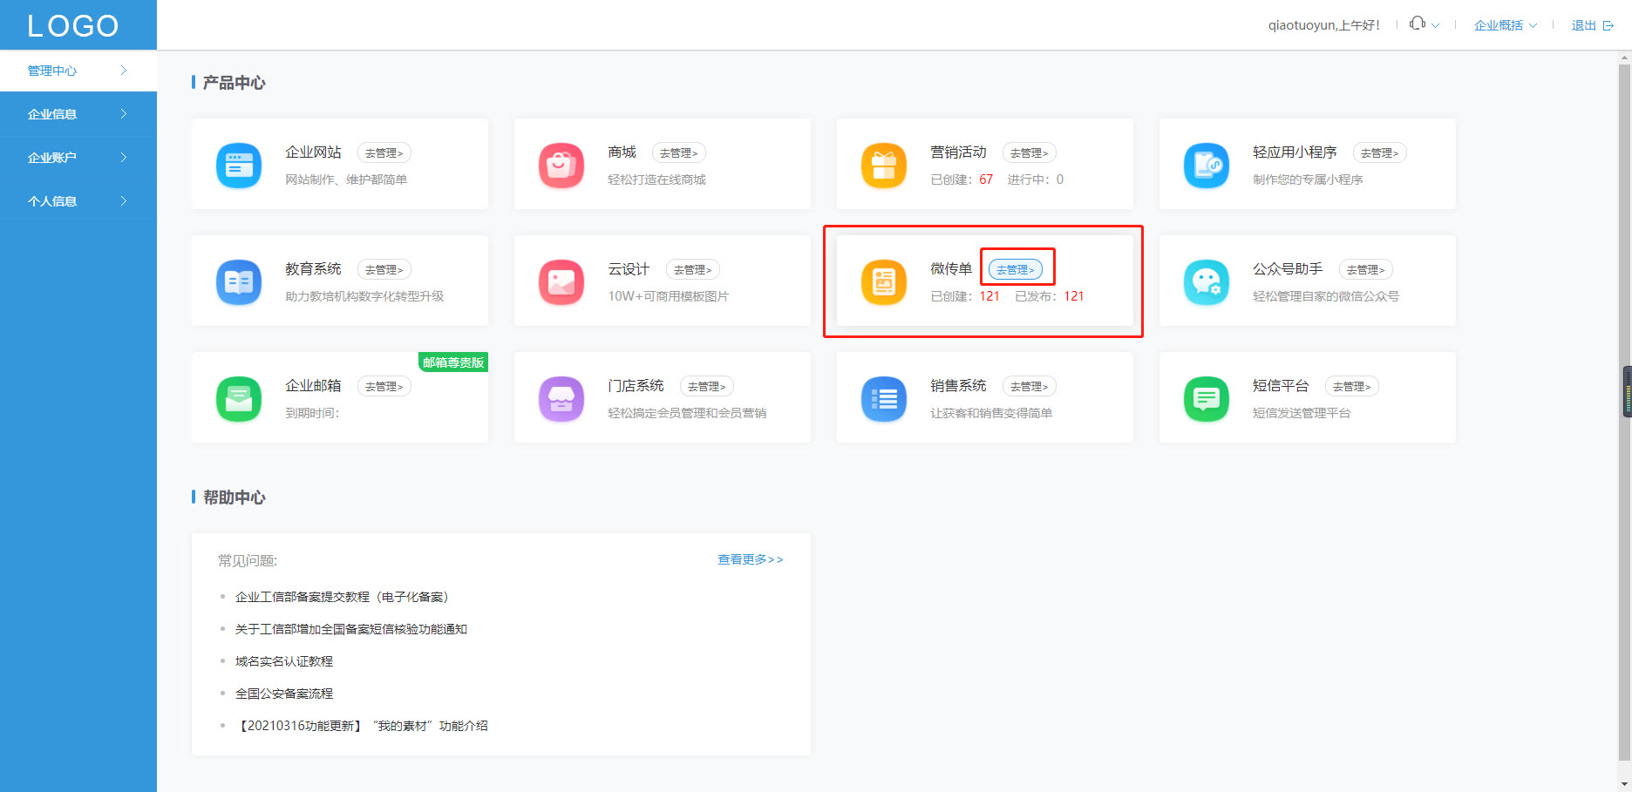Click the 轻应用小程序 mini-program icon
Screen dimensions: 1632x792
point(1206,164)
